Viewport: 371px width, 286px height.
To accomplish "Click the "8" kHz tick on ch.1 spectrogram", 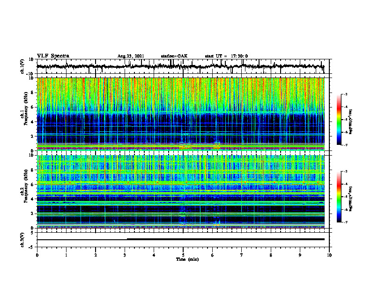I will (32, 93).
